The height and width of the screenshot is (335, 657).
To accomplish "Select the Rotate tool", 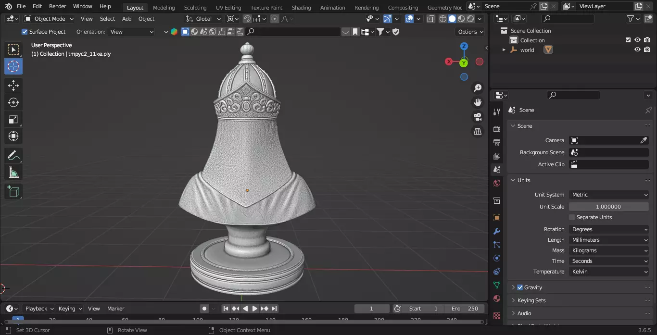I will 13,102.
